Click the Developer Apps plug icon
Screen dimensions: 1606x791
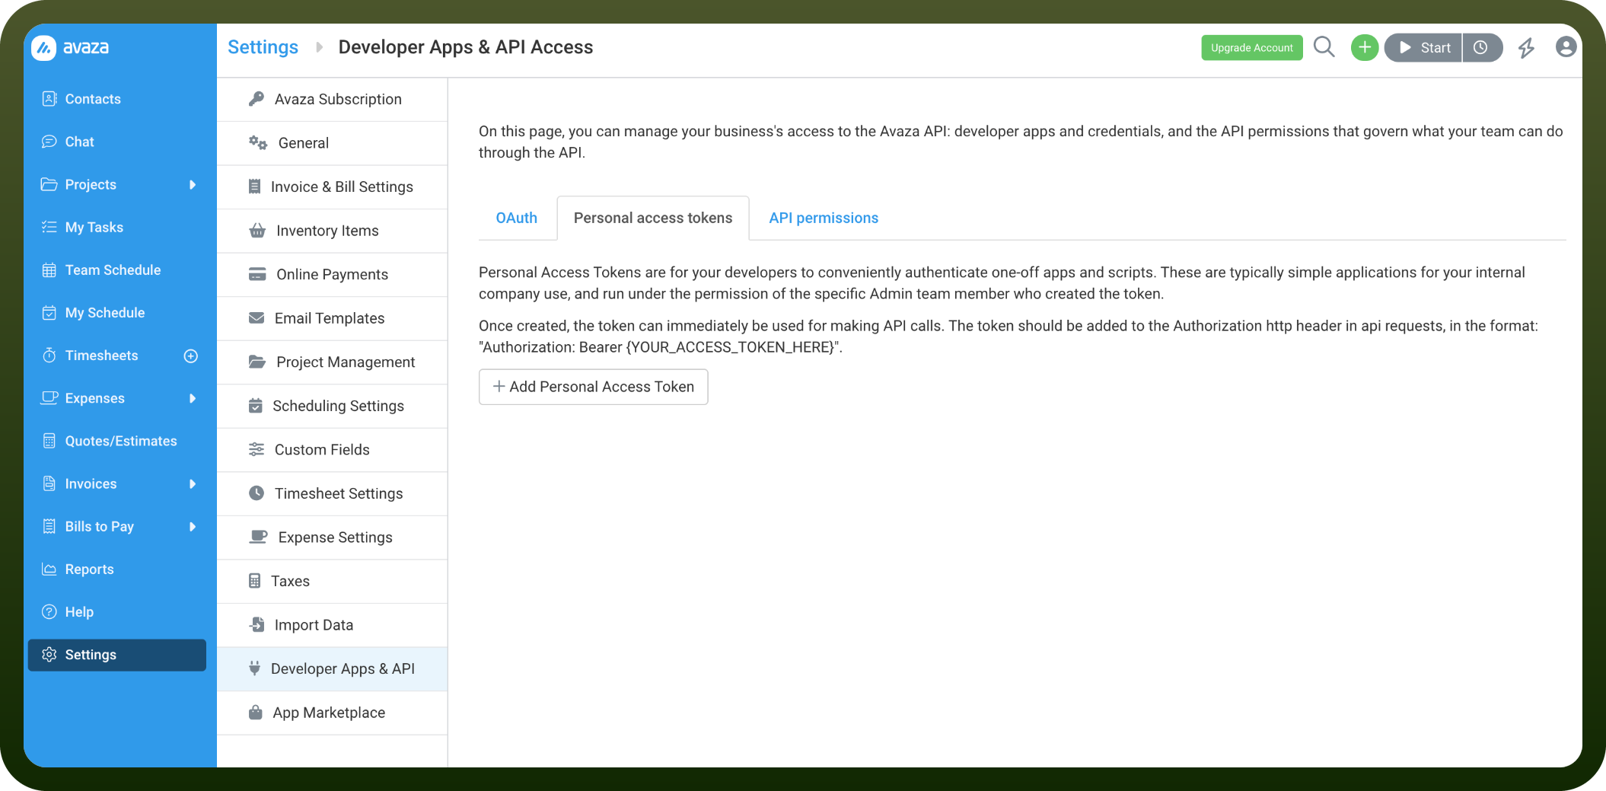click(255, 668)
